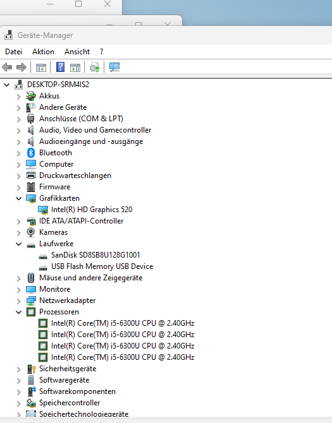
Task: Expand the Computer category arrow
Action: (18, 165)
